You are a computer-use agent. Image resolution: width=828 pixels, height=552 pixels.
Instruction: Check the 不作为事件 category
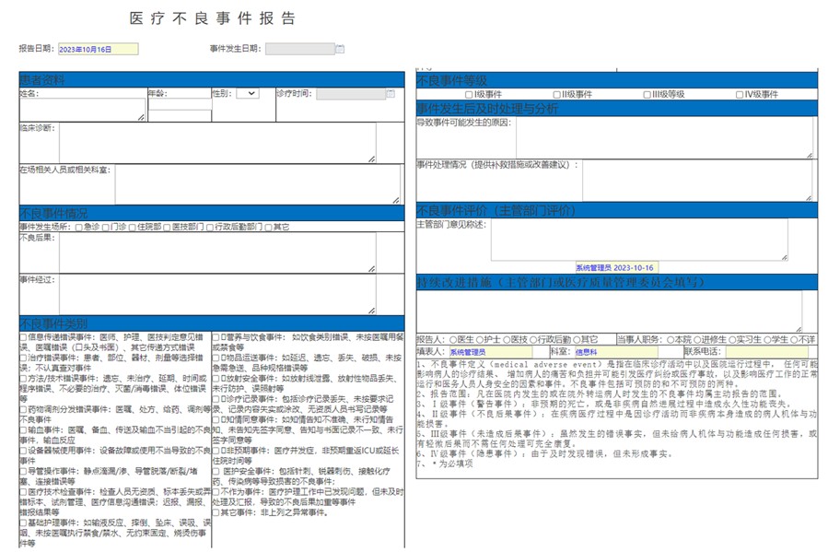point(216,492)
